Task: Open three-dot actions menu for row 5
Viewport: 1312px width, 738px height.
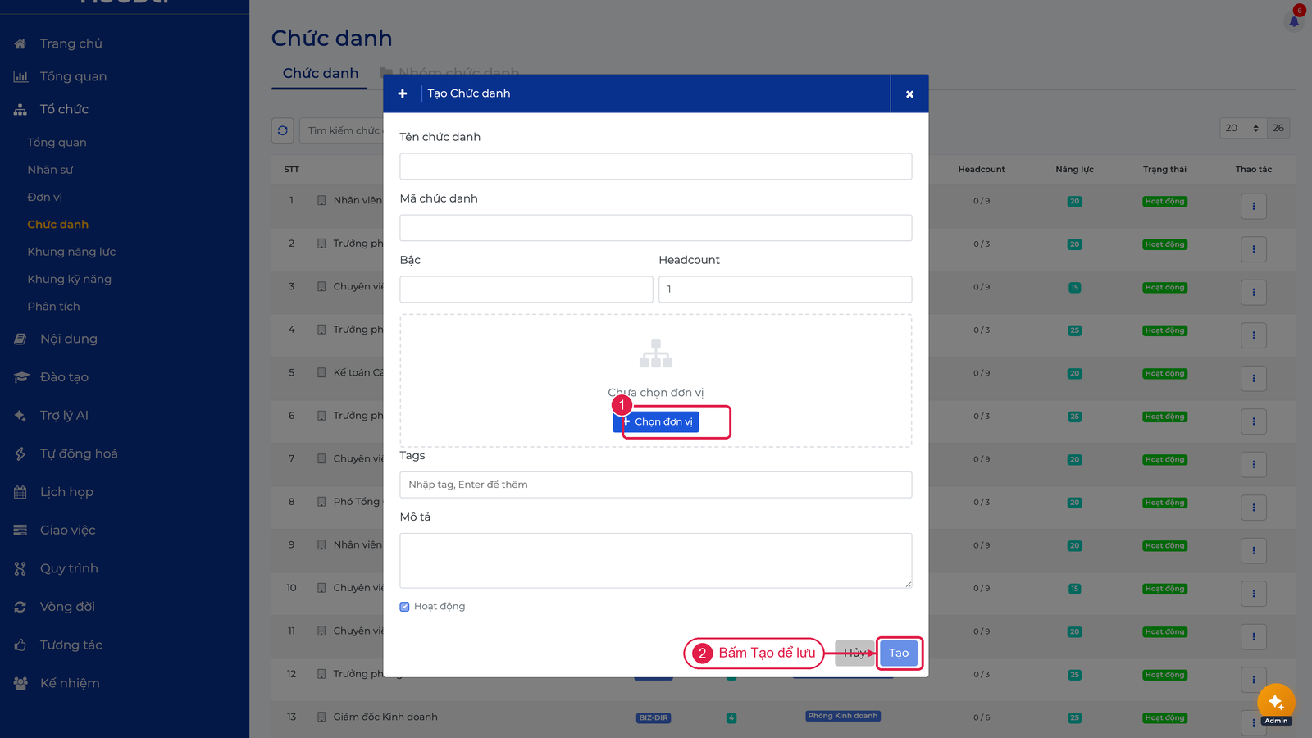Action: tap(1254, 378)
